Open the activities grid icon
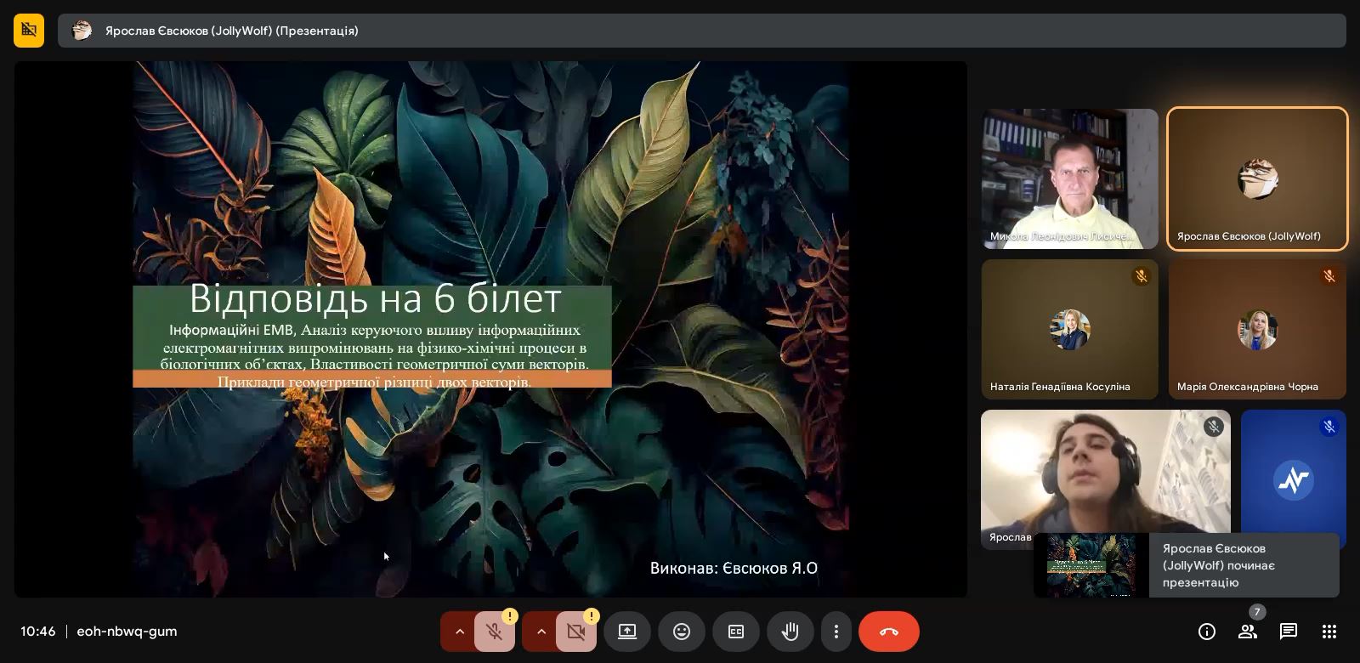Viewport: 1360px width, 663px height. coord(1329,632)
